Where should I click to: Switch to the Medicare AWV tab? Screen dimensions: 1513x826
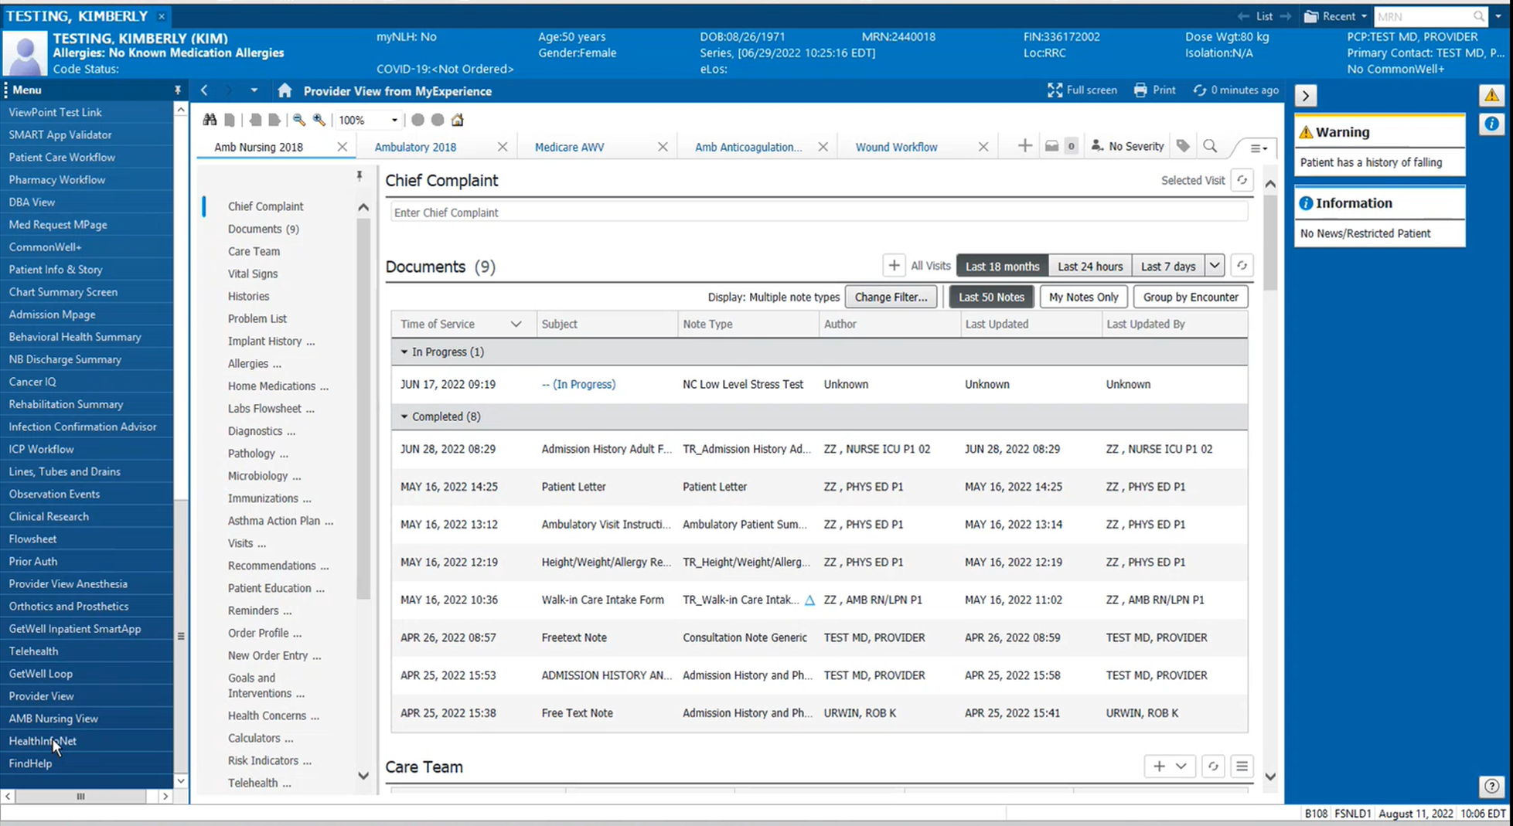tap(569, 147)
